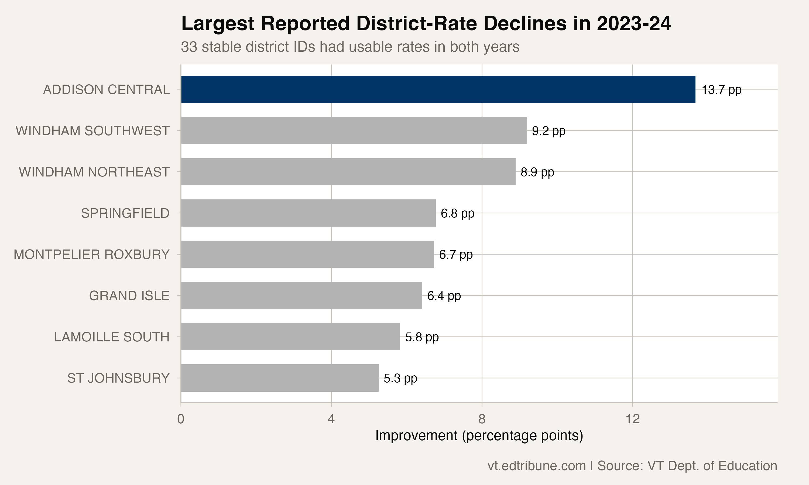This screenshot has height=485, width=809.
Task: Click the '6.7 pp' value label
Action: (456, 255)
